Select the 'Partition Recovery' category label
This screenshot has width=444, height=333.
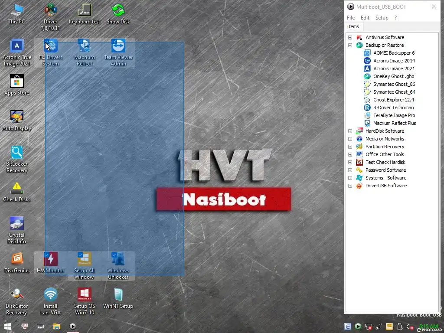tap(385, 147)
